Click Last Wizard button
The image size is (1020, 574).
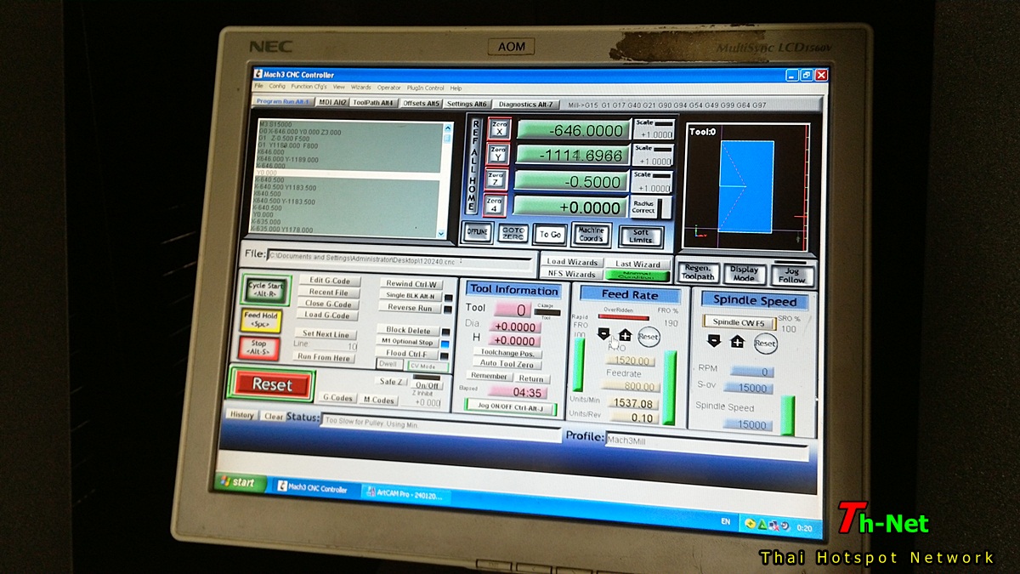tap(637, 264)
